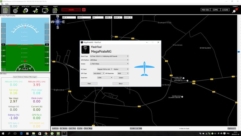Click the artificial horizon attitude display

click(x=25, y=44)
